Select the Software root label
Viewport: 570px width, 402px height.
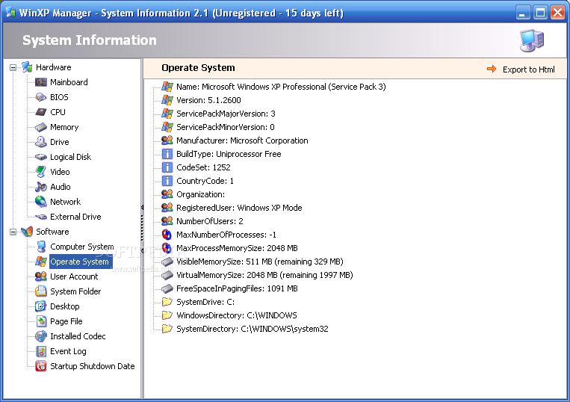pos(52,232)
